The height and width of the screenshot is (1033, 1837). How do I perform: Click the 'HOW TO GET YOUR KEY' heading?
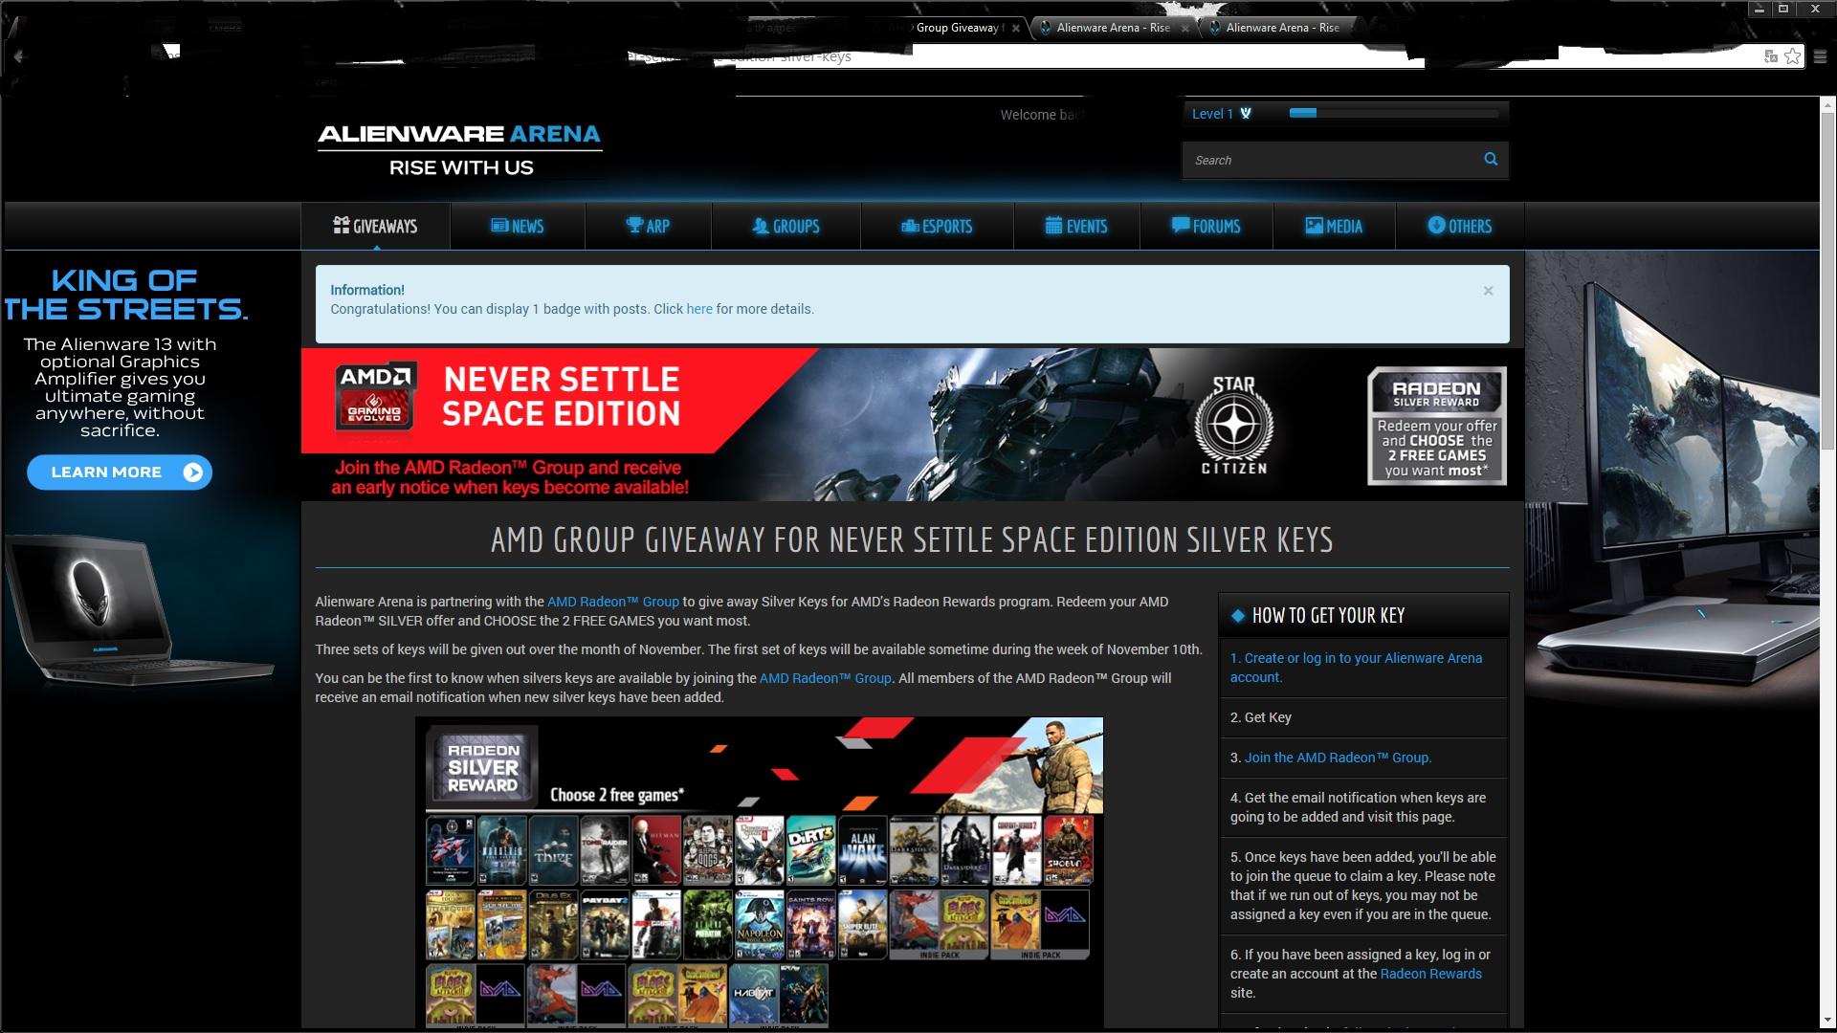[1328, 616]
